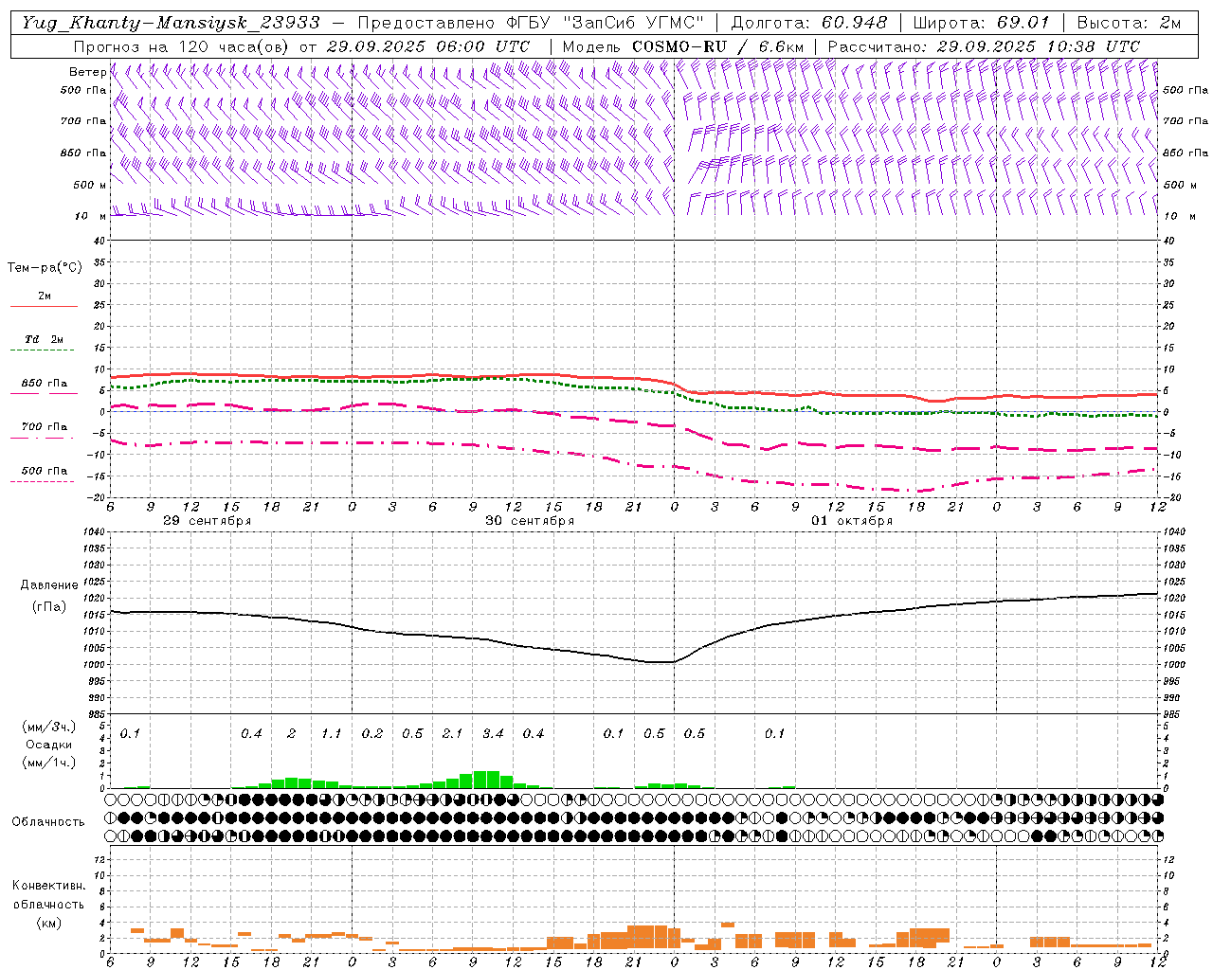Image resolution: width=1213 pixels, height=970 pixels.
Task: Click the 'Td 2м' dew point legend entry
Action: 44,339
